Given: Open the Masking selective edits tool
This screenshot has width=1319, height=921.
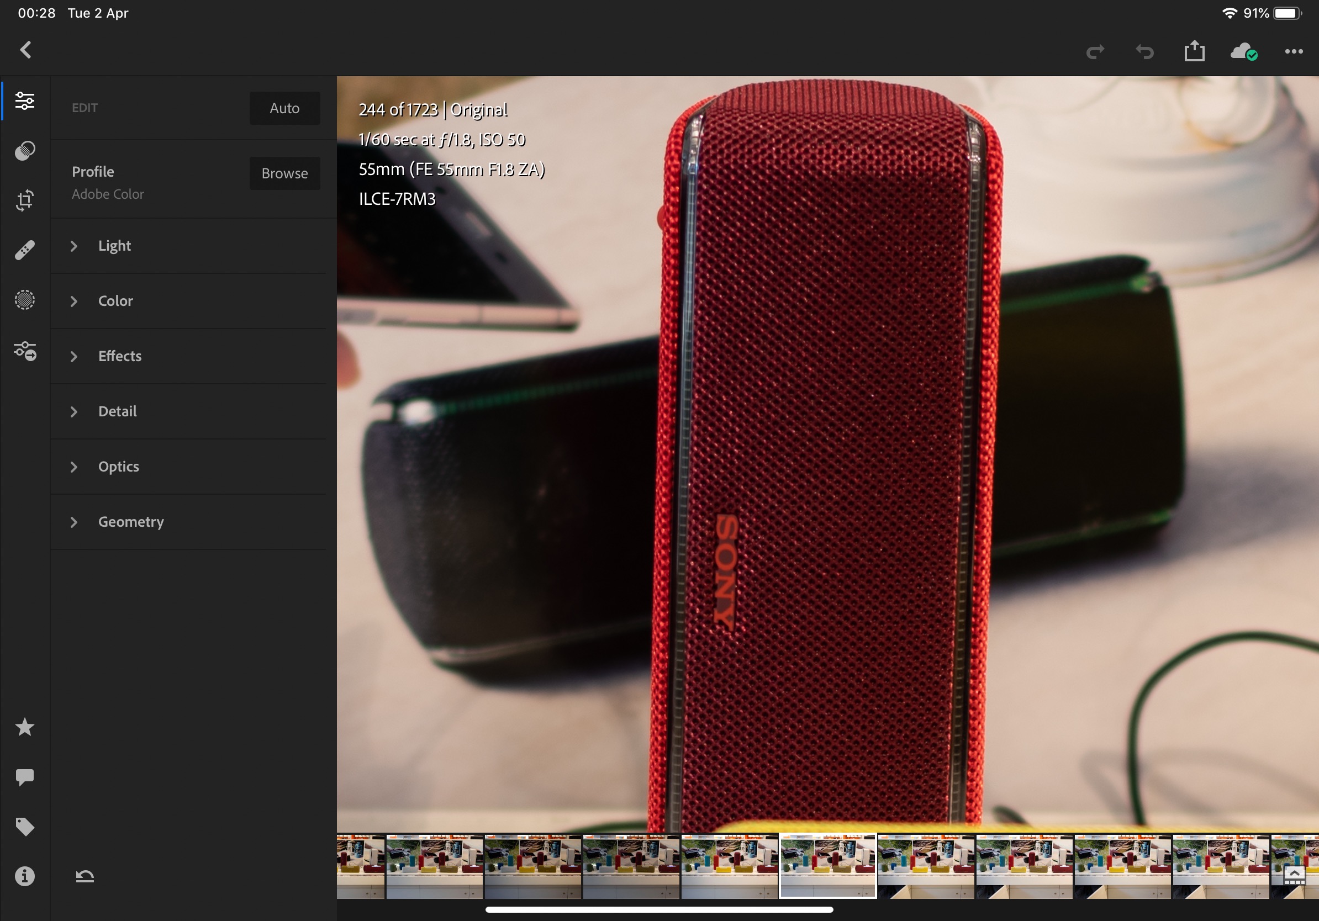Looking at the screenshot, I should pyautogui.click(x=25, y=300).
